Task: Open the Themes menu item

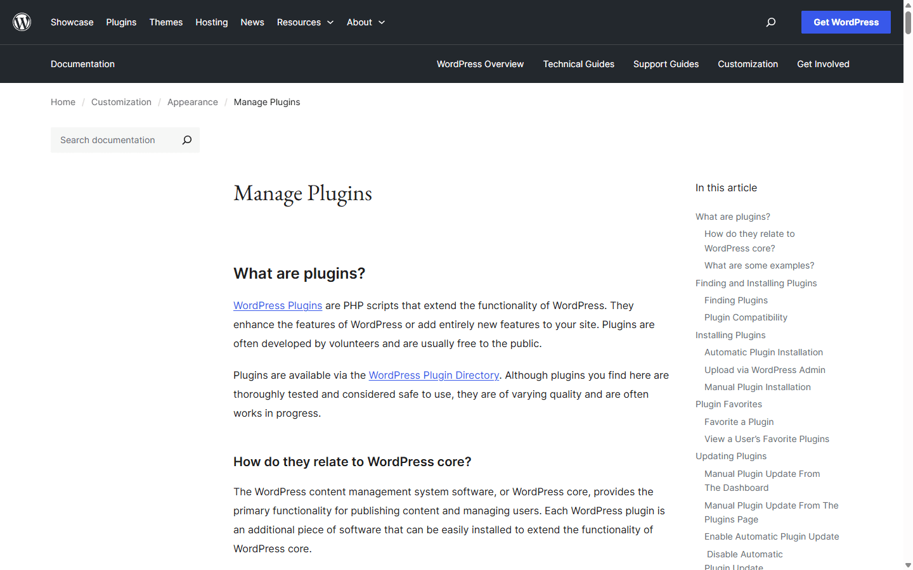Action: point(166,22)
